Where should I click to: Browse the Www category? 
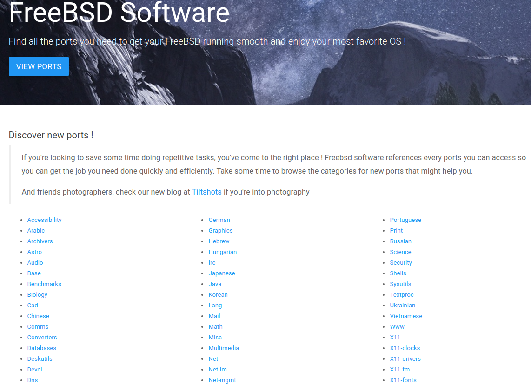[x=397, y=327]
